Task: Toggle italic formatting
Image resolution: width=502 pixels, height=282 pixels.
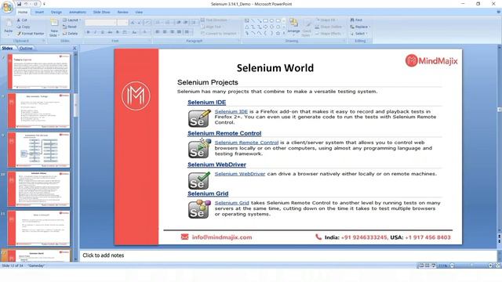Action: [x=96, y=32]
